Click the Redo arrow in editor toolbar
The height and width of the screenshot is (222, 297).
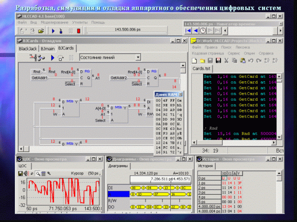[x=258, y=61]
